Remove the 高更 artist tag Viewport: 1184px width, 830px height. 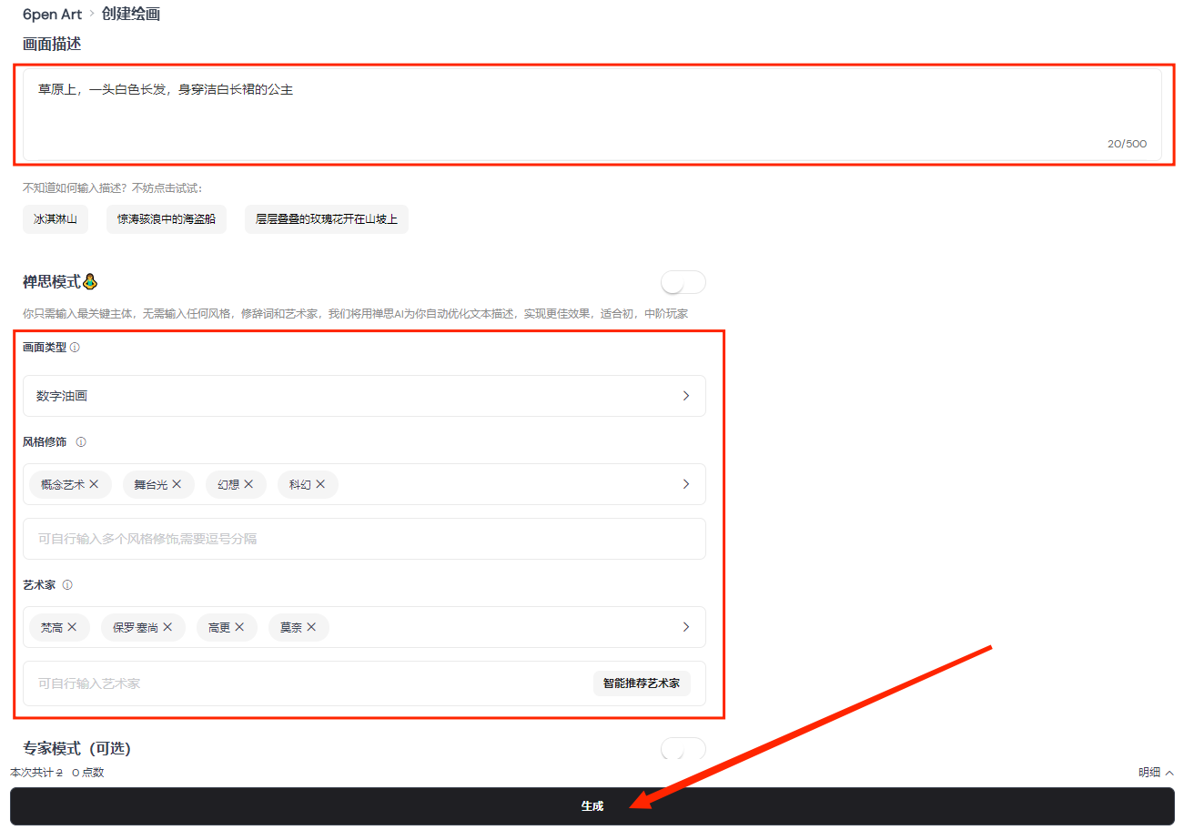click(239, 627)
